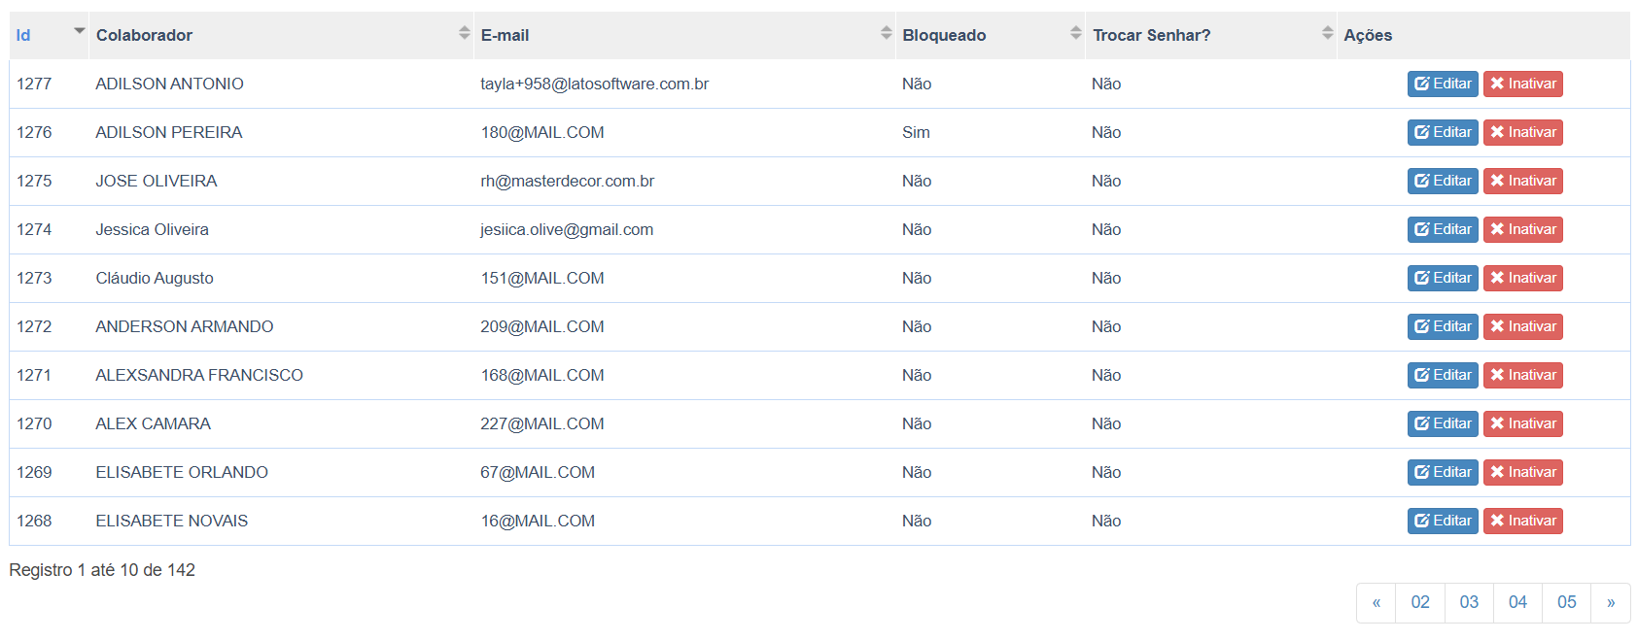
Task: Click Inativar on ALEX CAMARA row
Action: 1523,423
